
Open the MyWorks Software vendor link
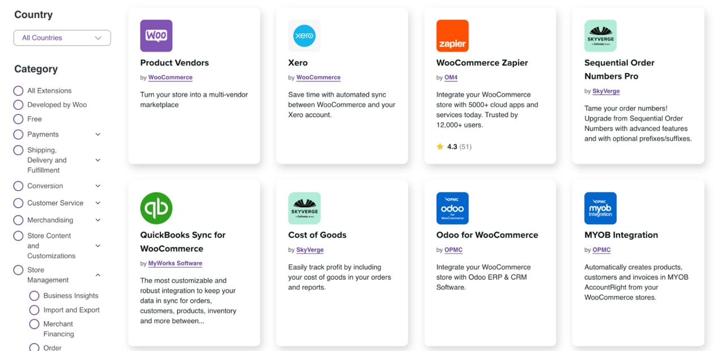point(175,263)
